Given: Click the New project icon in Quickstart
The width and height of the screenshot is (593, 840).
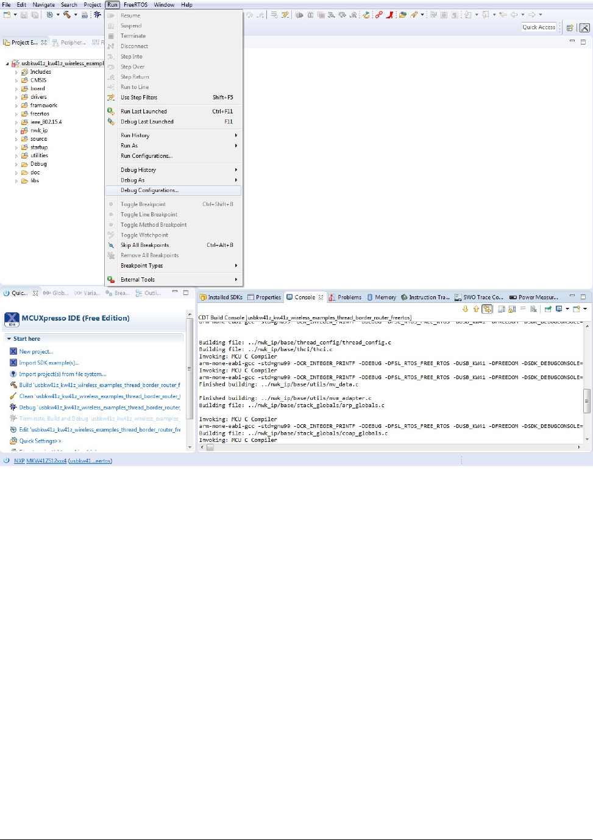Looking at the screenshot, I should (x=13, y=351).
